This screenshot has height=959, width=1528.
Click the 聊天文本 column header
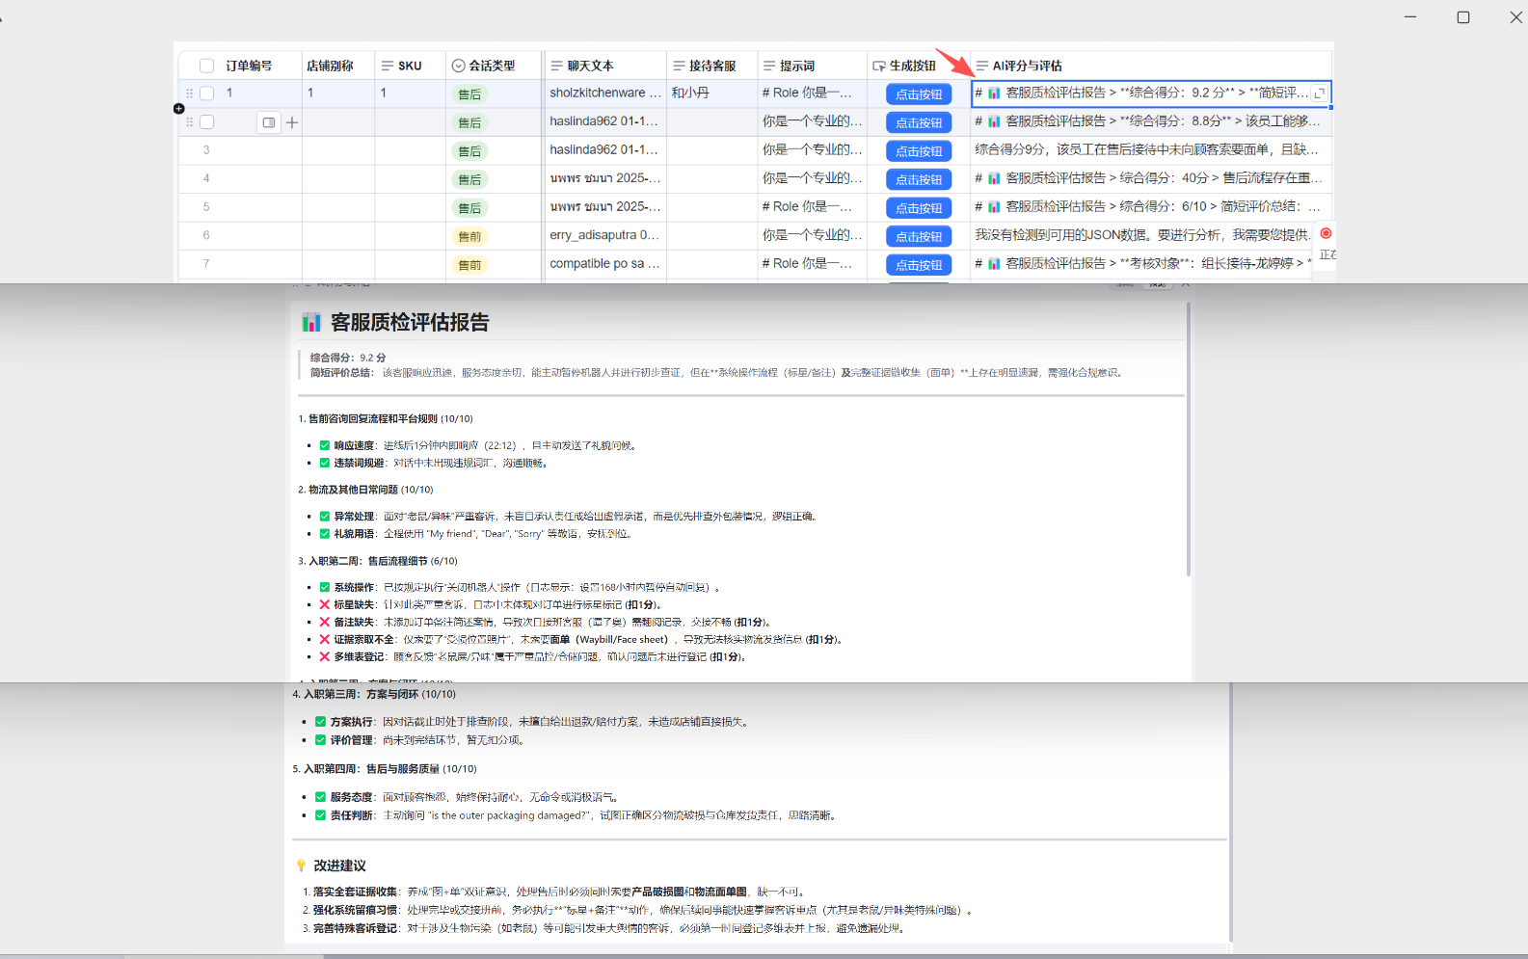pos(590,66)
